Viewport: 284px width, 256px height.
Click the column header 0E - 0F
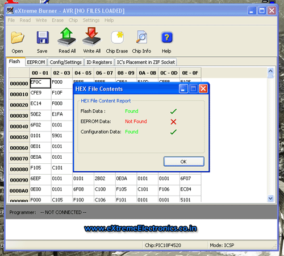click(x=190, y=73)
